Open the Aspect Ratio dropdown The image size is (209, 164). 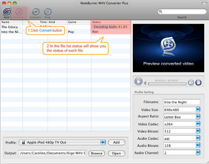(x=182, y=117)
